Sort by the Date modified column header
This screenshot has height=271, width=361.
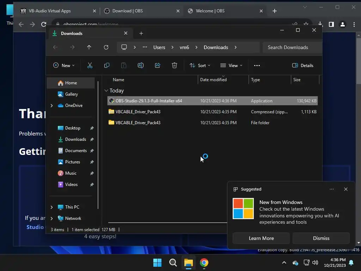pyautogui.click(x=213, y=80)
